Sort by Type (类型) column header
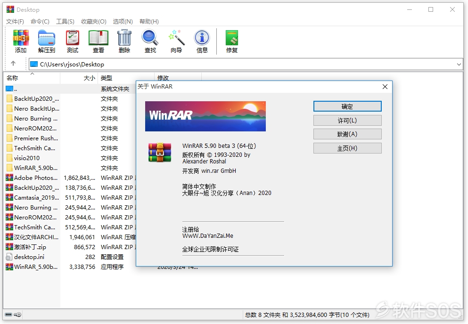 [x=126, y=78]
